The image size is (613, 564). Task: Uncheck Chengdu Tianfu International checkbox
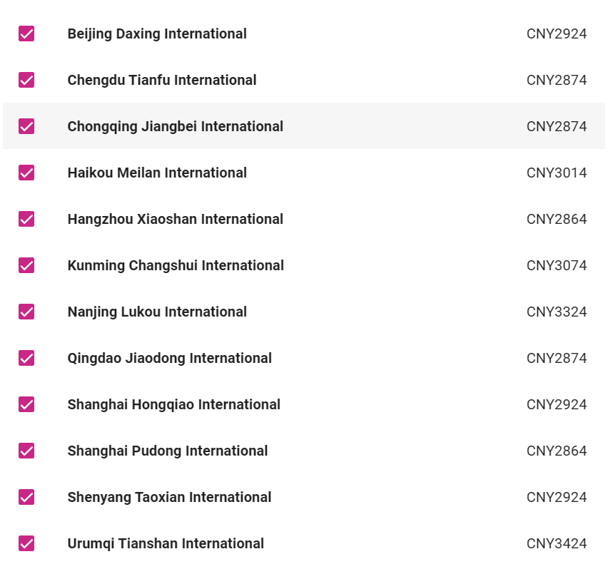pyautogui.click(x=26, y=80)
